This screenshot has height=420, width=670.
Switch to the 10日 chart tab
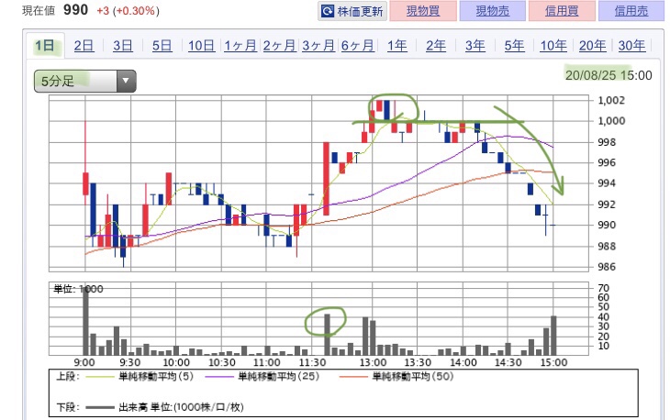[201, 46]
